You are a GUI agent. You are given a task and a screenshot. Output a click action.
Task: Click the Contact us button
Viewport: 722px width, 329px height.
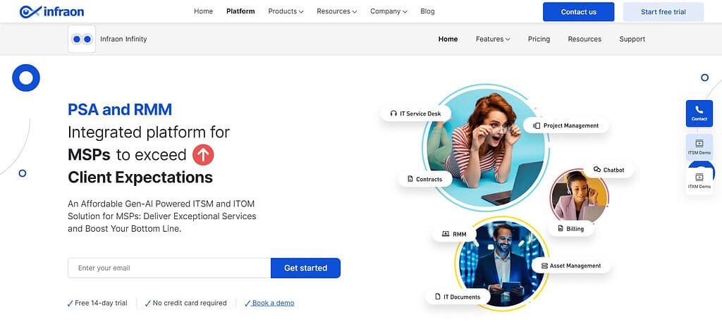[578, 12]
